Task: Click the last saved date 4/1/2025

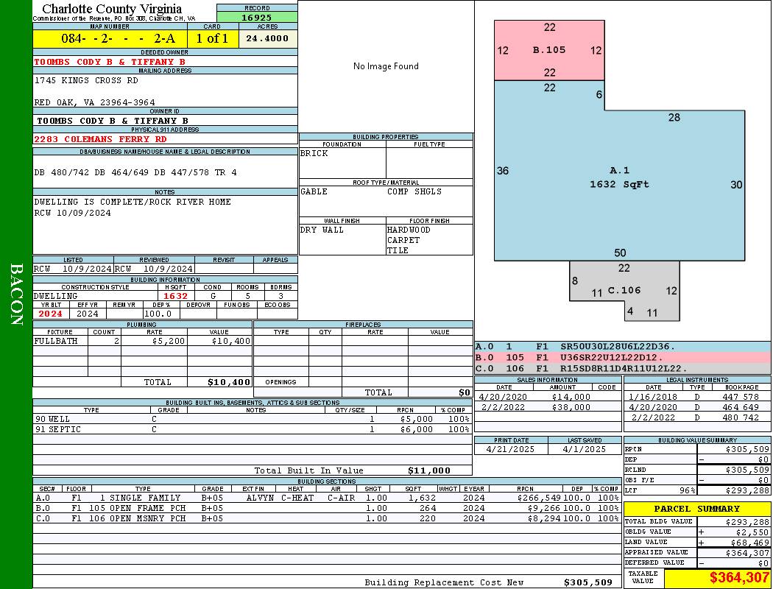Action: (585, 450)
